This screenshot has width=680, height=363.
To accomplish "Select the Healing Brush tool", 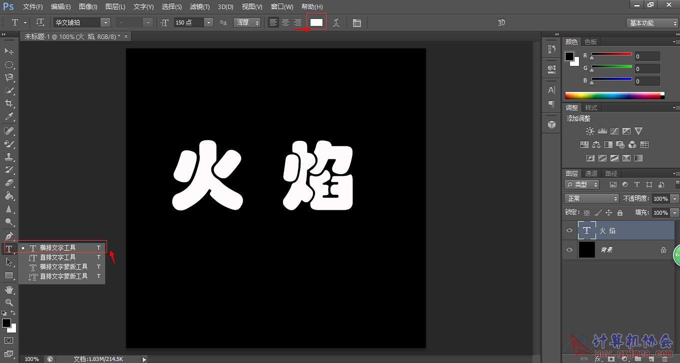I will click(x=9, y=130).
